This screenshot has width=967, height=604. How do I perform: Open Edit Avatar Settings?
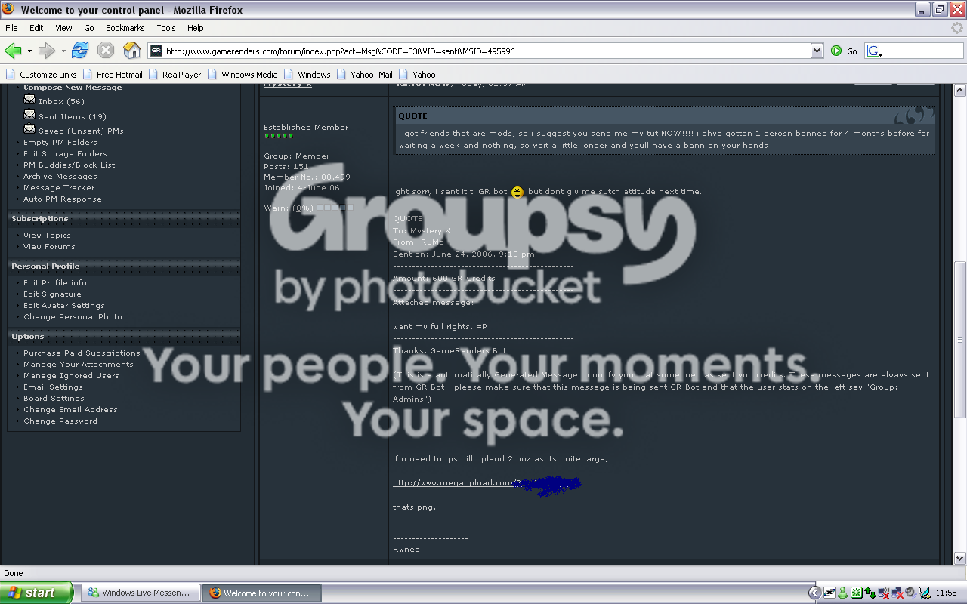63,305
